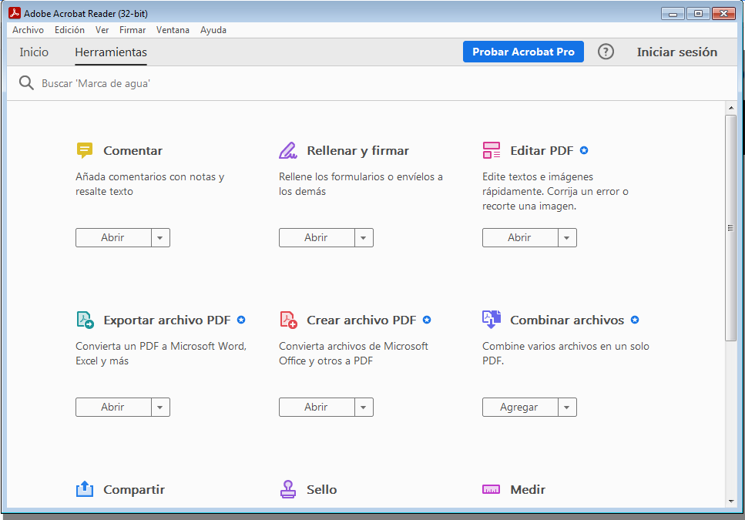The image size is (745, 520).
Task: Expand dropdown arrow beside Crear archivo PDF Abrir
Action: [x=364, y=407]
